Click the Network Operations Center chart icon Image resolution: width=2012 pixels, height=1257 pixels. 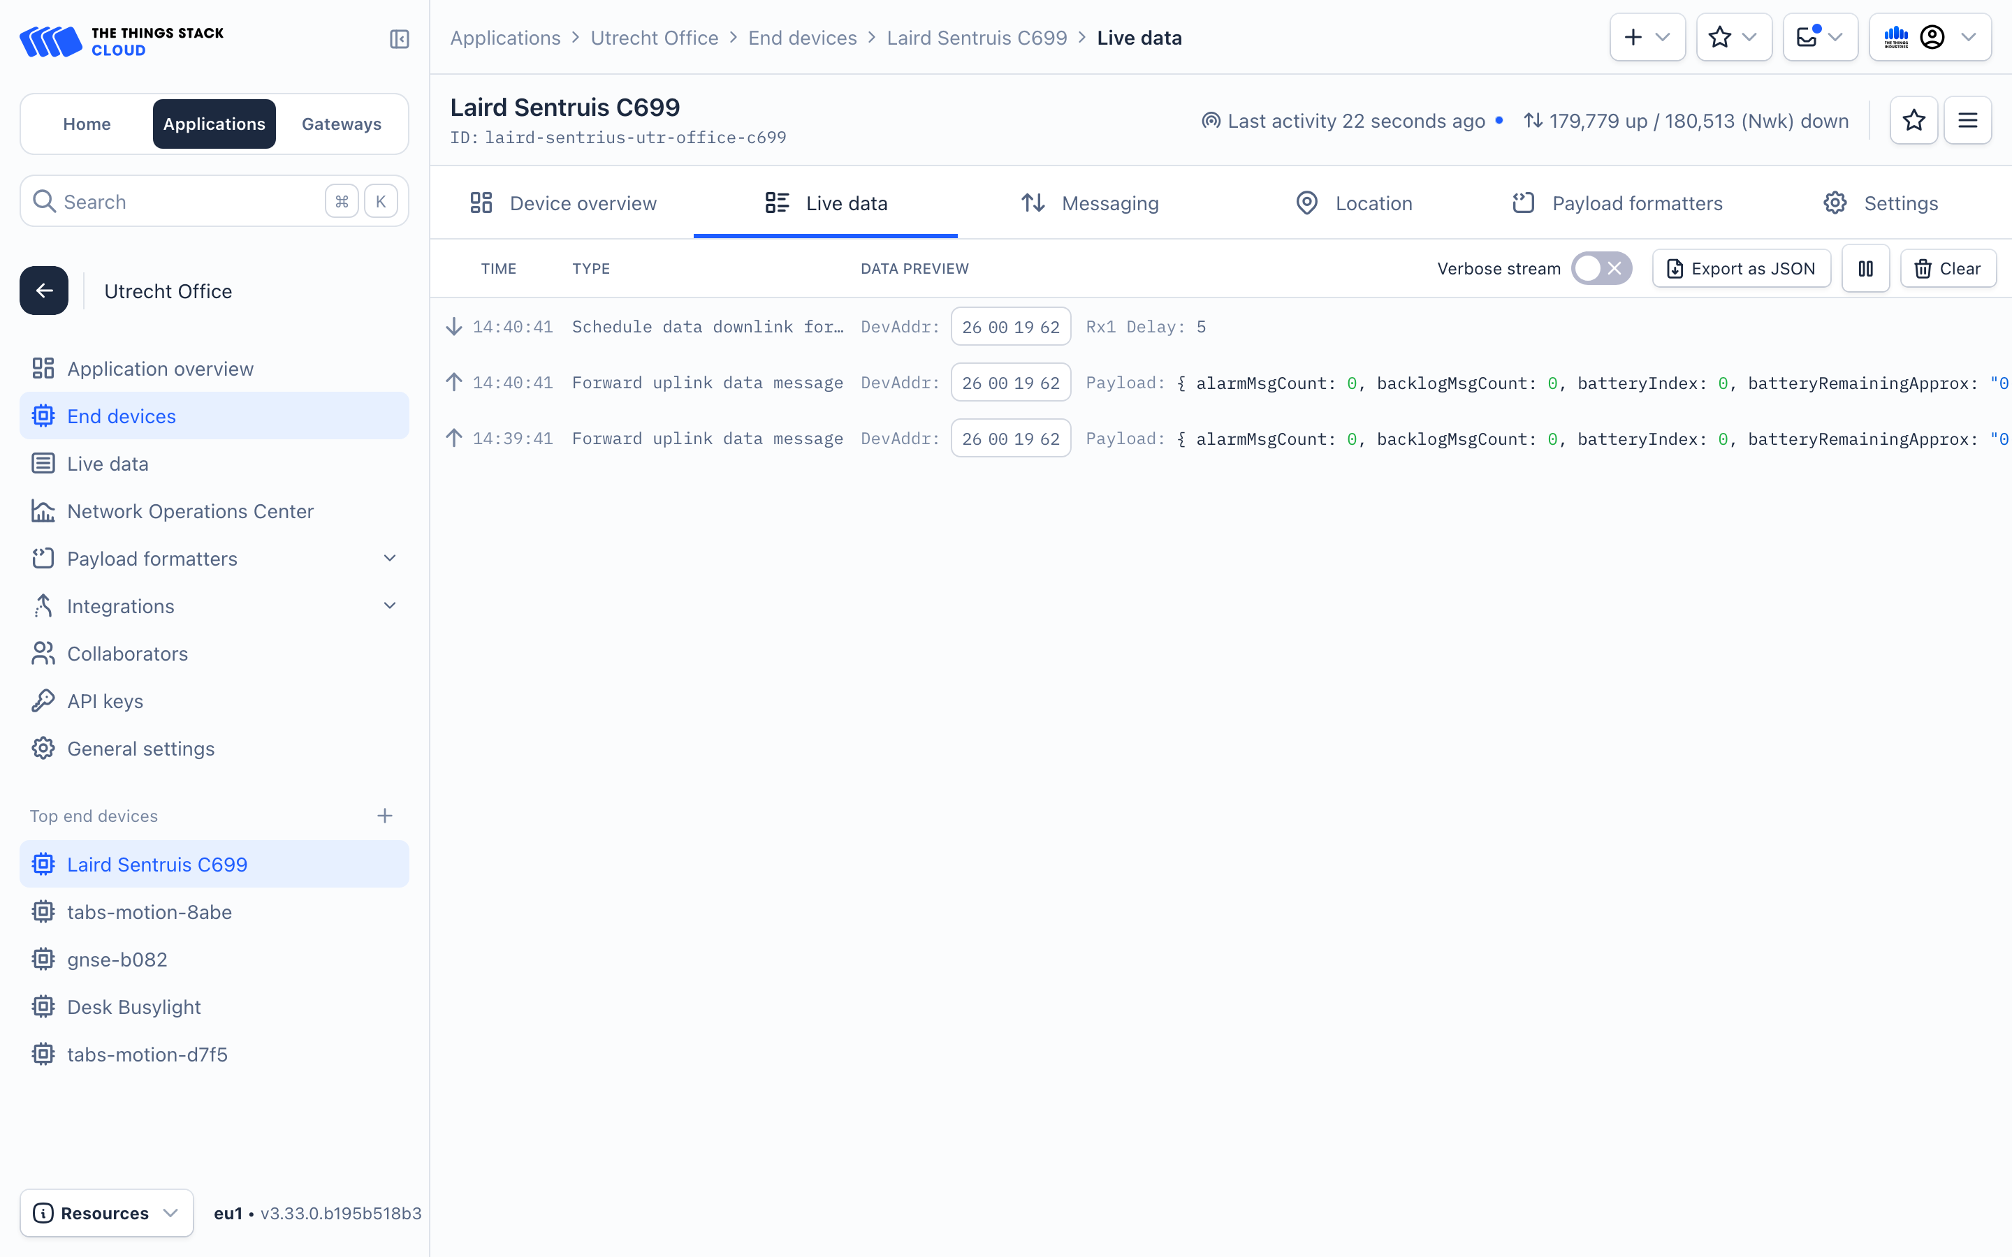pyautogui.click(x=43, y=510)
